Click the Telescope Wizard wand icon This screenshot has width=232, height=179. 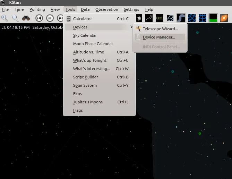coord(138,29)
